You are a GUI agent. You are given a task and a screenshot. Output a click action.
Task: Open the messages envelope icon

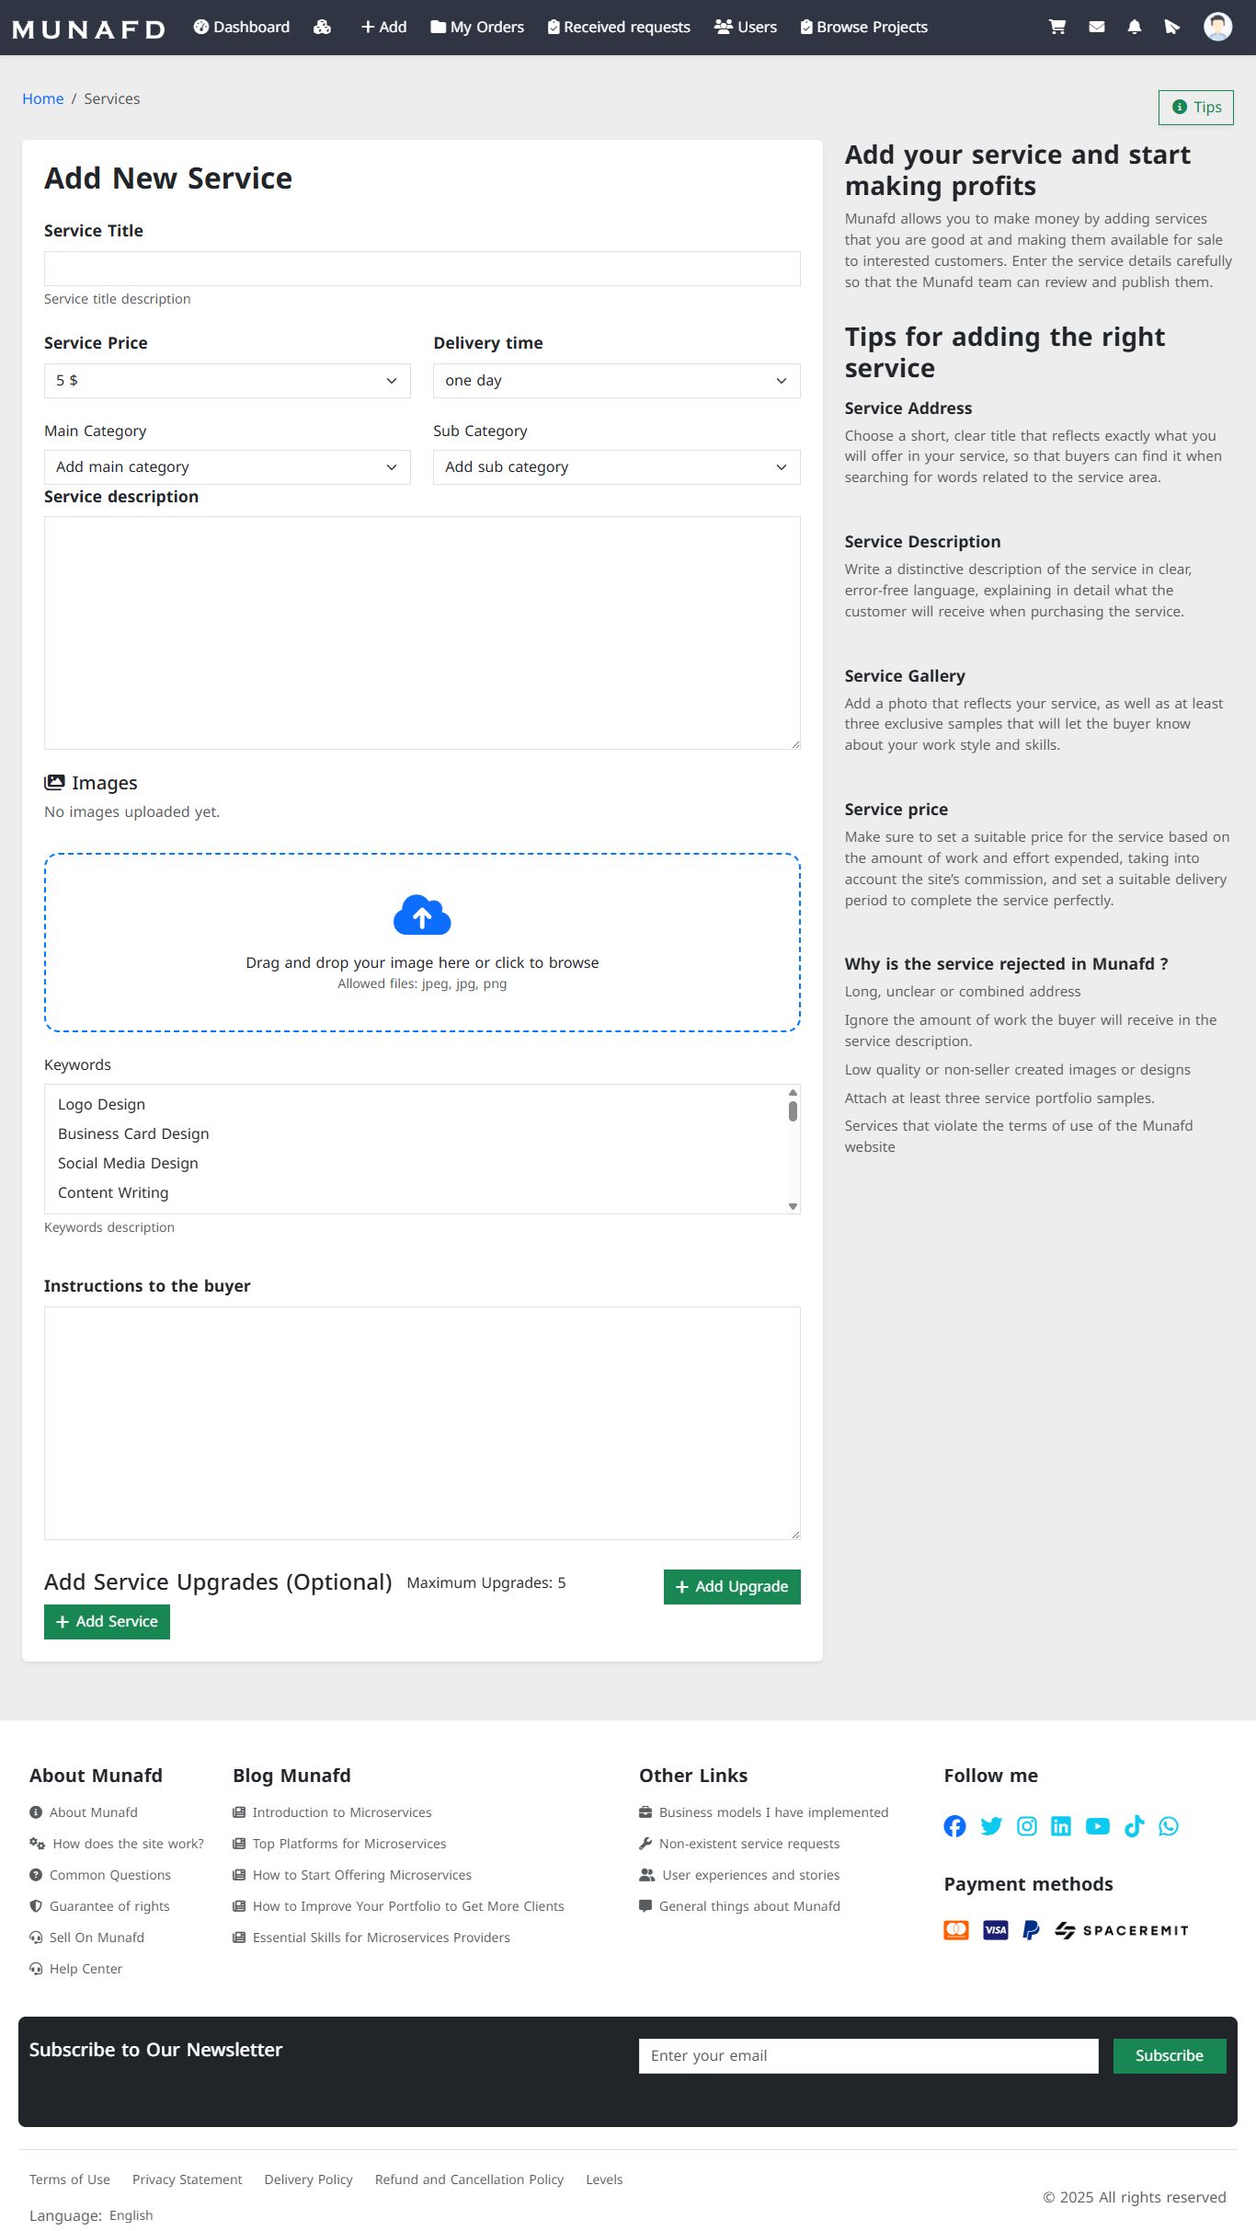coord(1096,27)
